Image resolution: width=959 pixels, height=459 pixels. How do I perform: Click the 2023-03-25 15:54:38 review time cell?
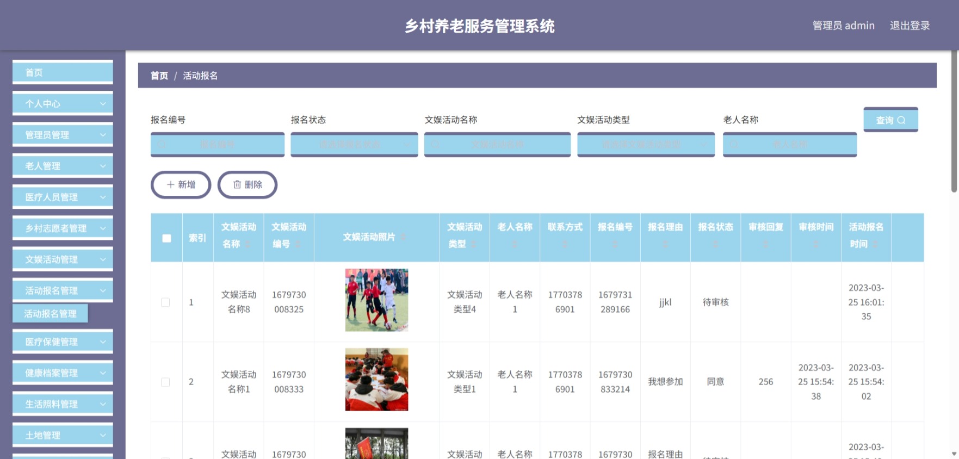tap(816, 382)
